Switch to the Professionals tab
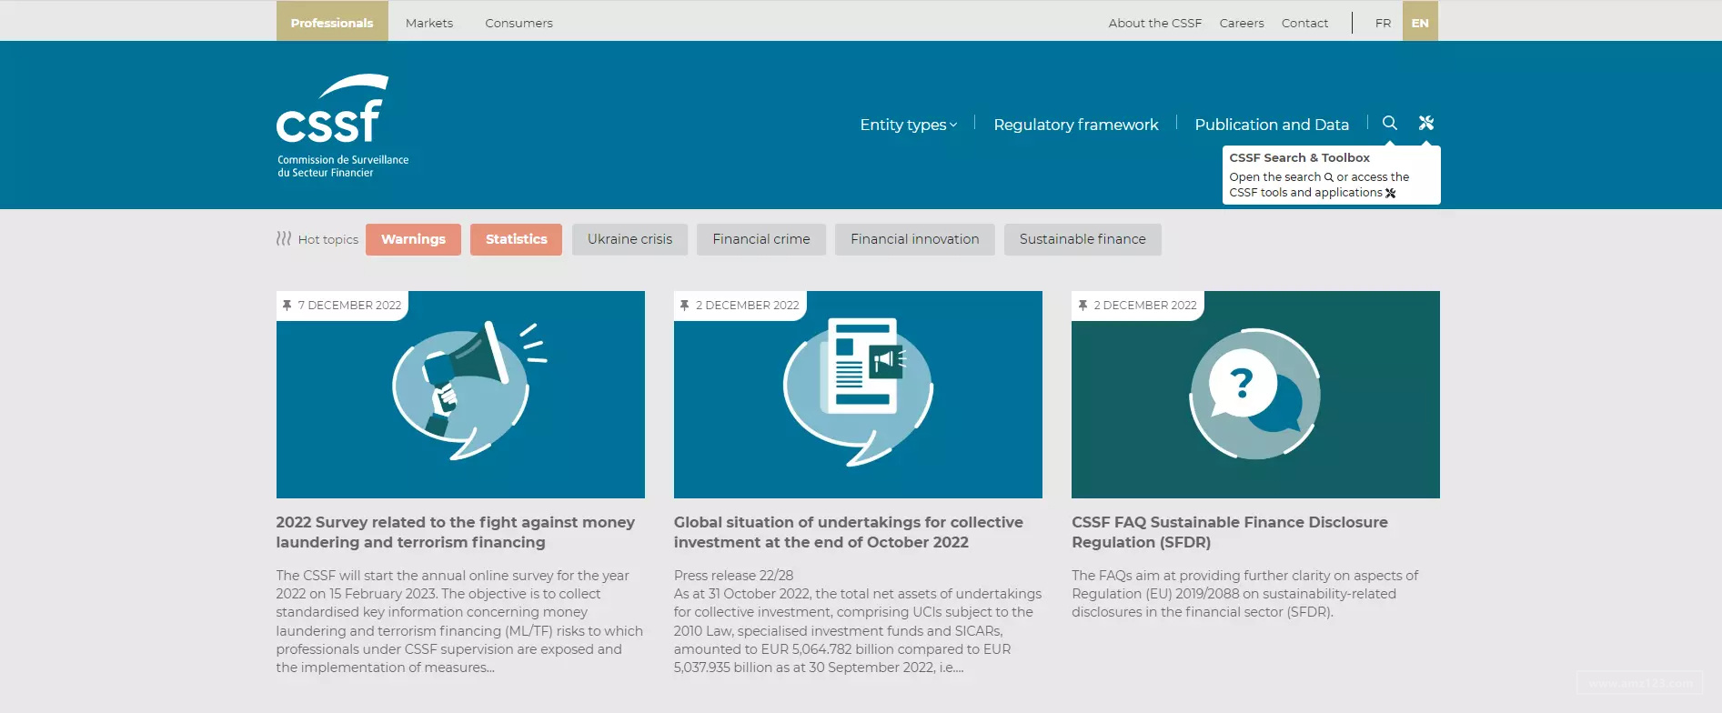This screenshot has width=1722, height=713. click(x=332, y=21)
